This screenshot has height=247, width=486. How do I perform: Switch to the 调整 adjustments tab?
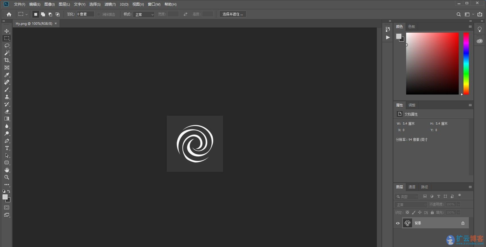[412, 105]
